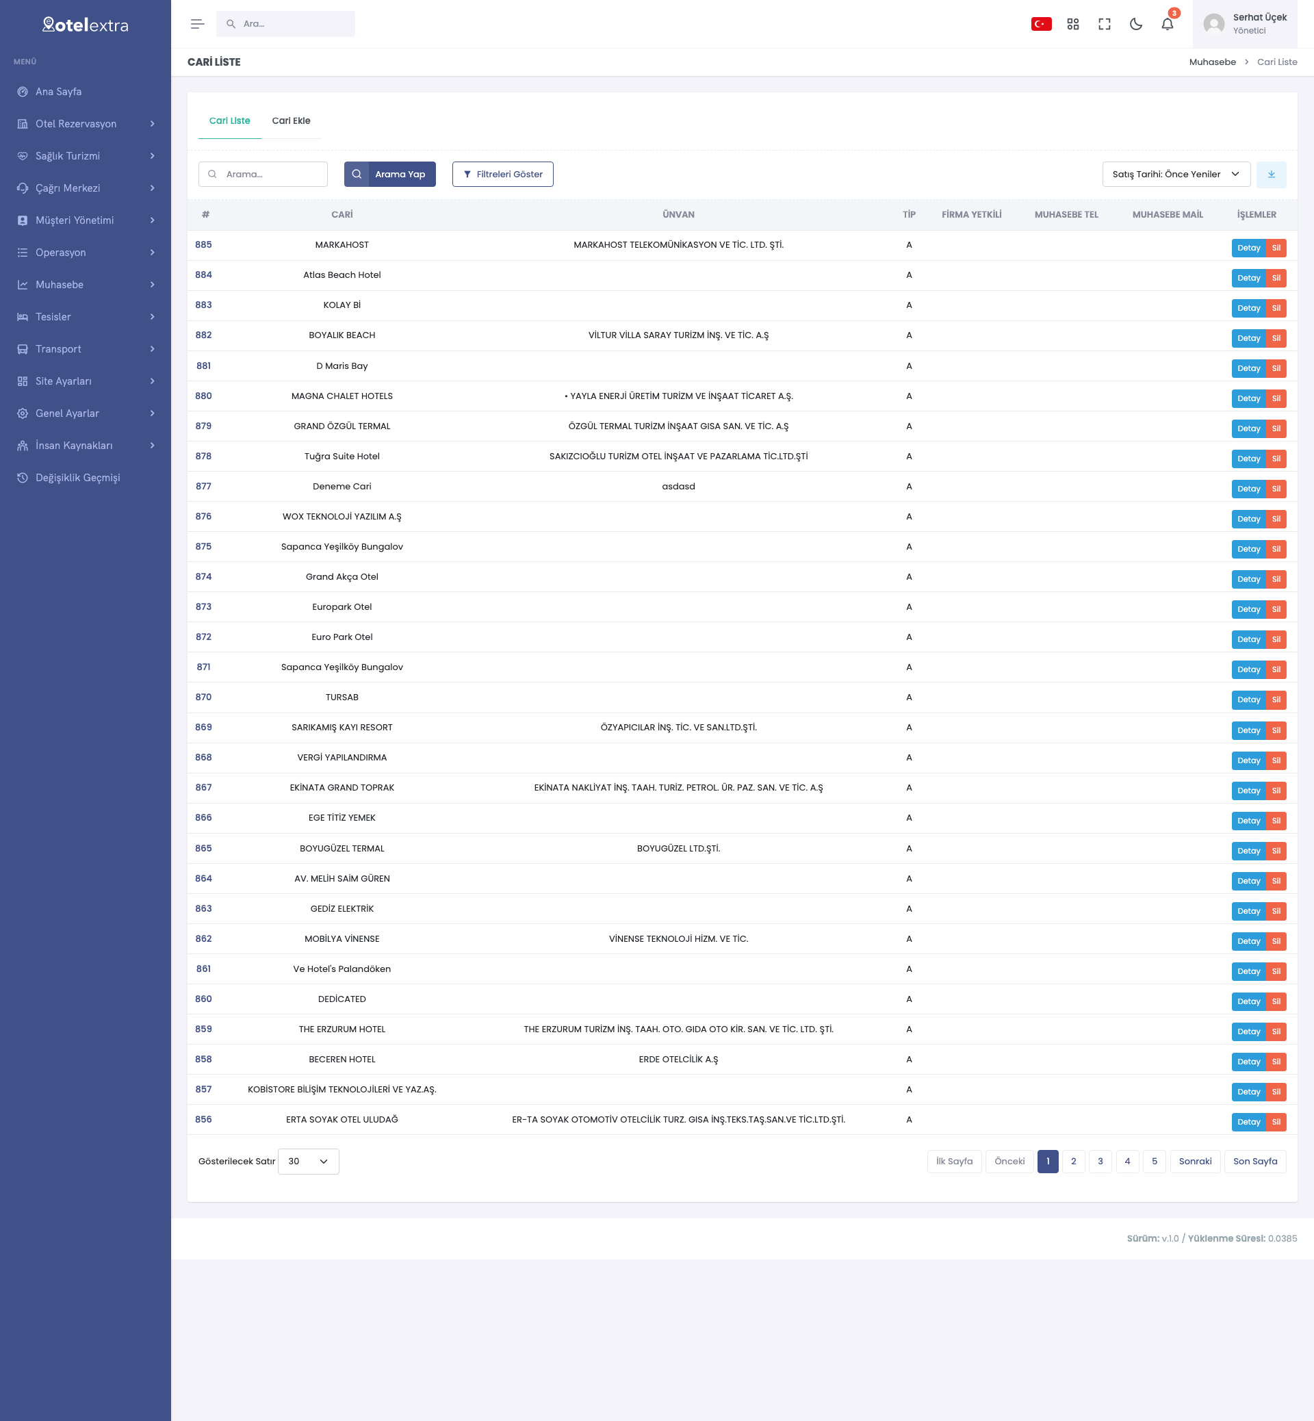Click the funnel icon in Filtreleri Göster

467,175
